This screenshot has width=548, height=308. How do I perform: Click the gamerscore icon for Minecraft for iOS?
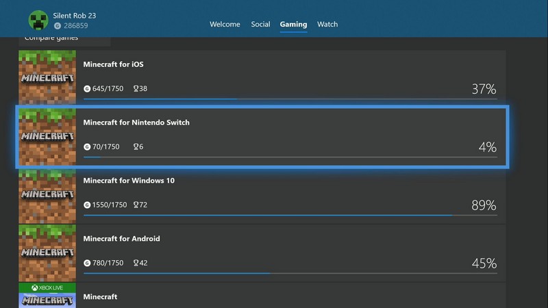pyautogui.click(x=87, y=89)
